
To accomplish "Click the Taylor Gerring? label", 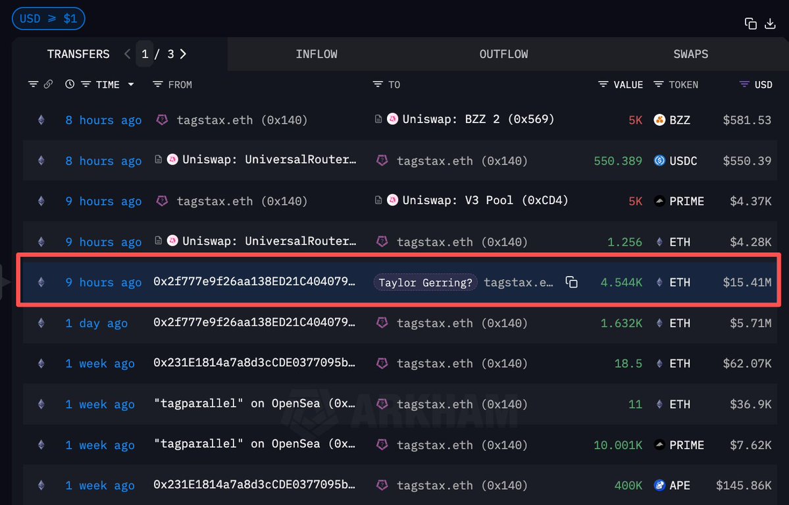I will pos(426,282).
